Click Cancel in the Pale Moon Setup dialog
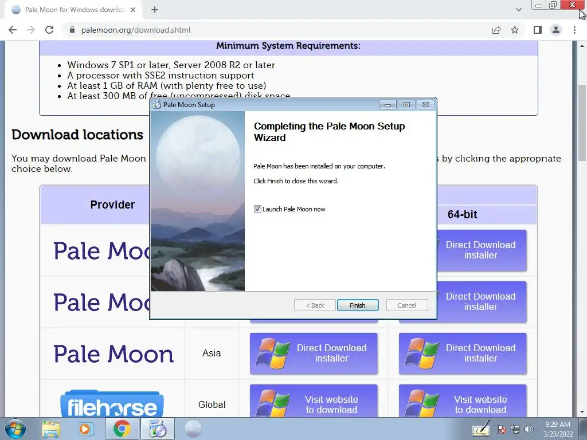587x440 pixels. point(406,305)
